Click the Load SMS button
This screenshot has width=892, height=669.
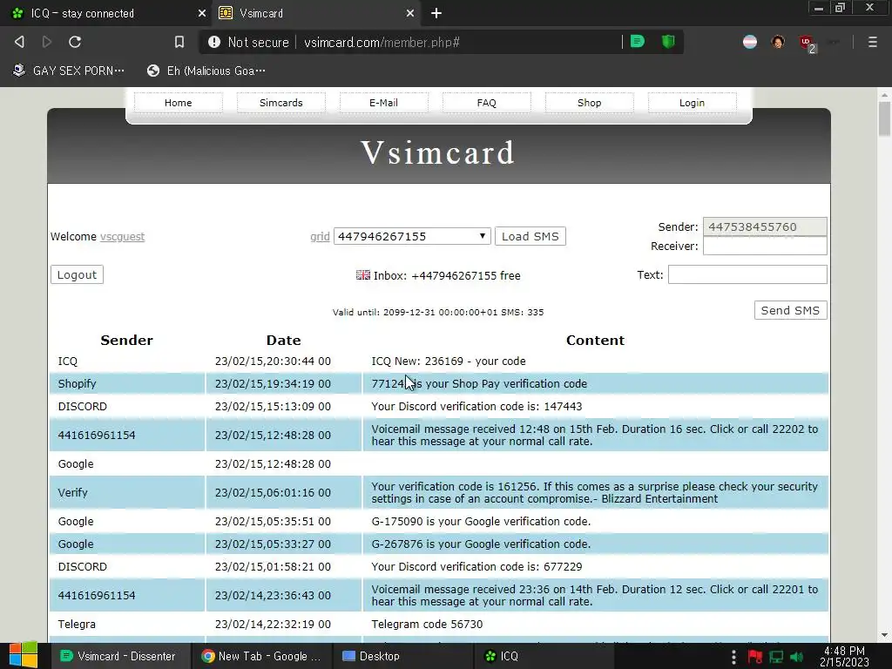[530, 236]
